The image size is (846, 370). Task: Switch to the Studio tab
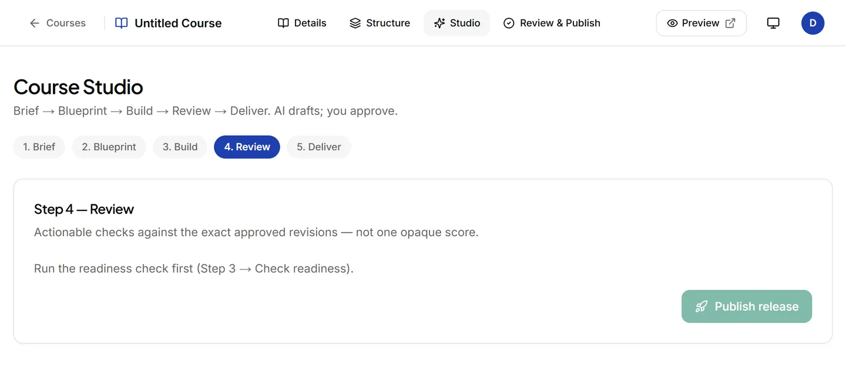click(457, 23)
